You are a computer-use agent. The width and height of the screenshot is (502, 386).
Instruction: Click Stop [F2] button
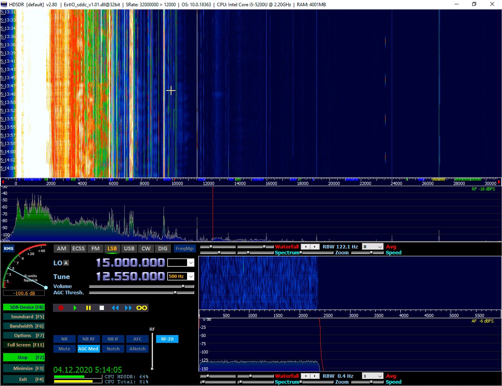pyautogui.click(x=24, y=357)
